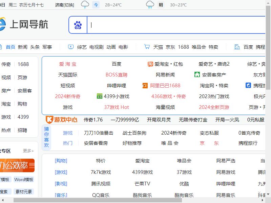The width and height of the screenshot is (271, 203).
Task: Click the green icon beside 4399小游戏
Action: pos(100,96)
